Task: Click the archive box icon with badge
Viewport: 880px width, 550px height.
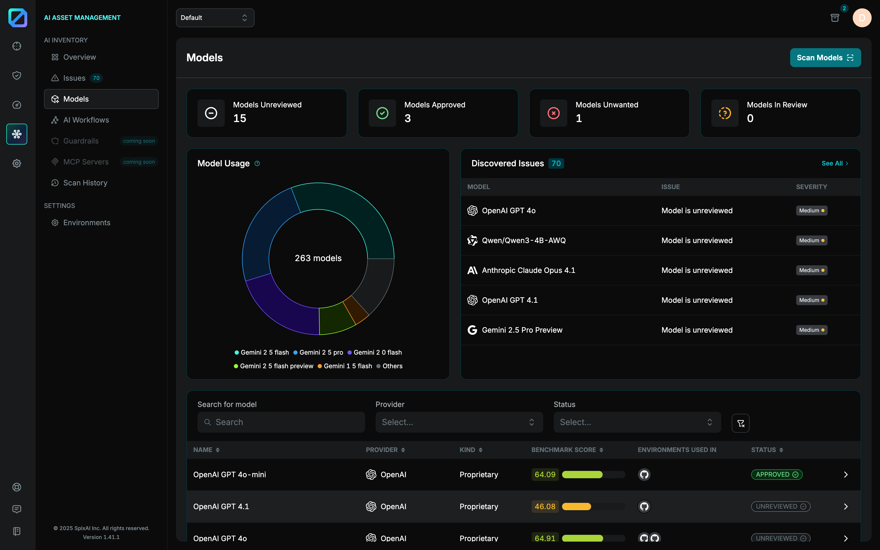Action: (x=834, y=18)
